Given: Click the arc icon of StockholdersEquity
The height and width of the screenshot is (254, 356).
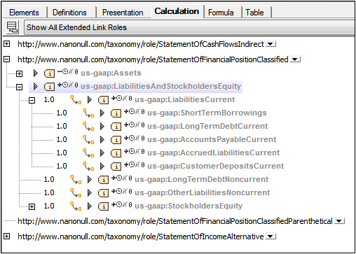Looking at the screenshot, I should coord(76,206).
